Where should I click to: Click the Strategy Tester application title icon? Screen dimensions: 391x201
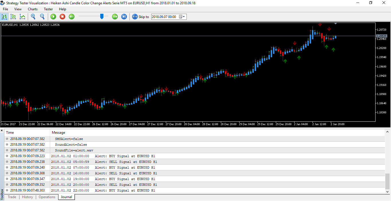3,3
